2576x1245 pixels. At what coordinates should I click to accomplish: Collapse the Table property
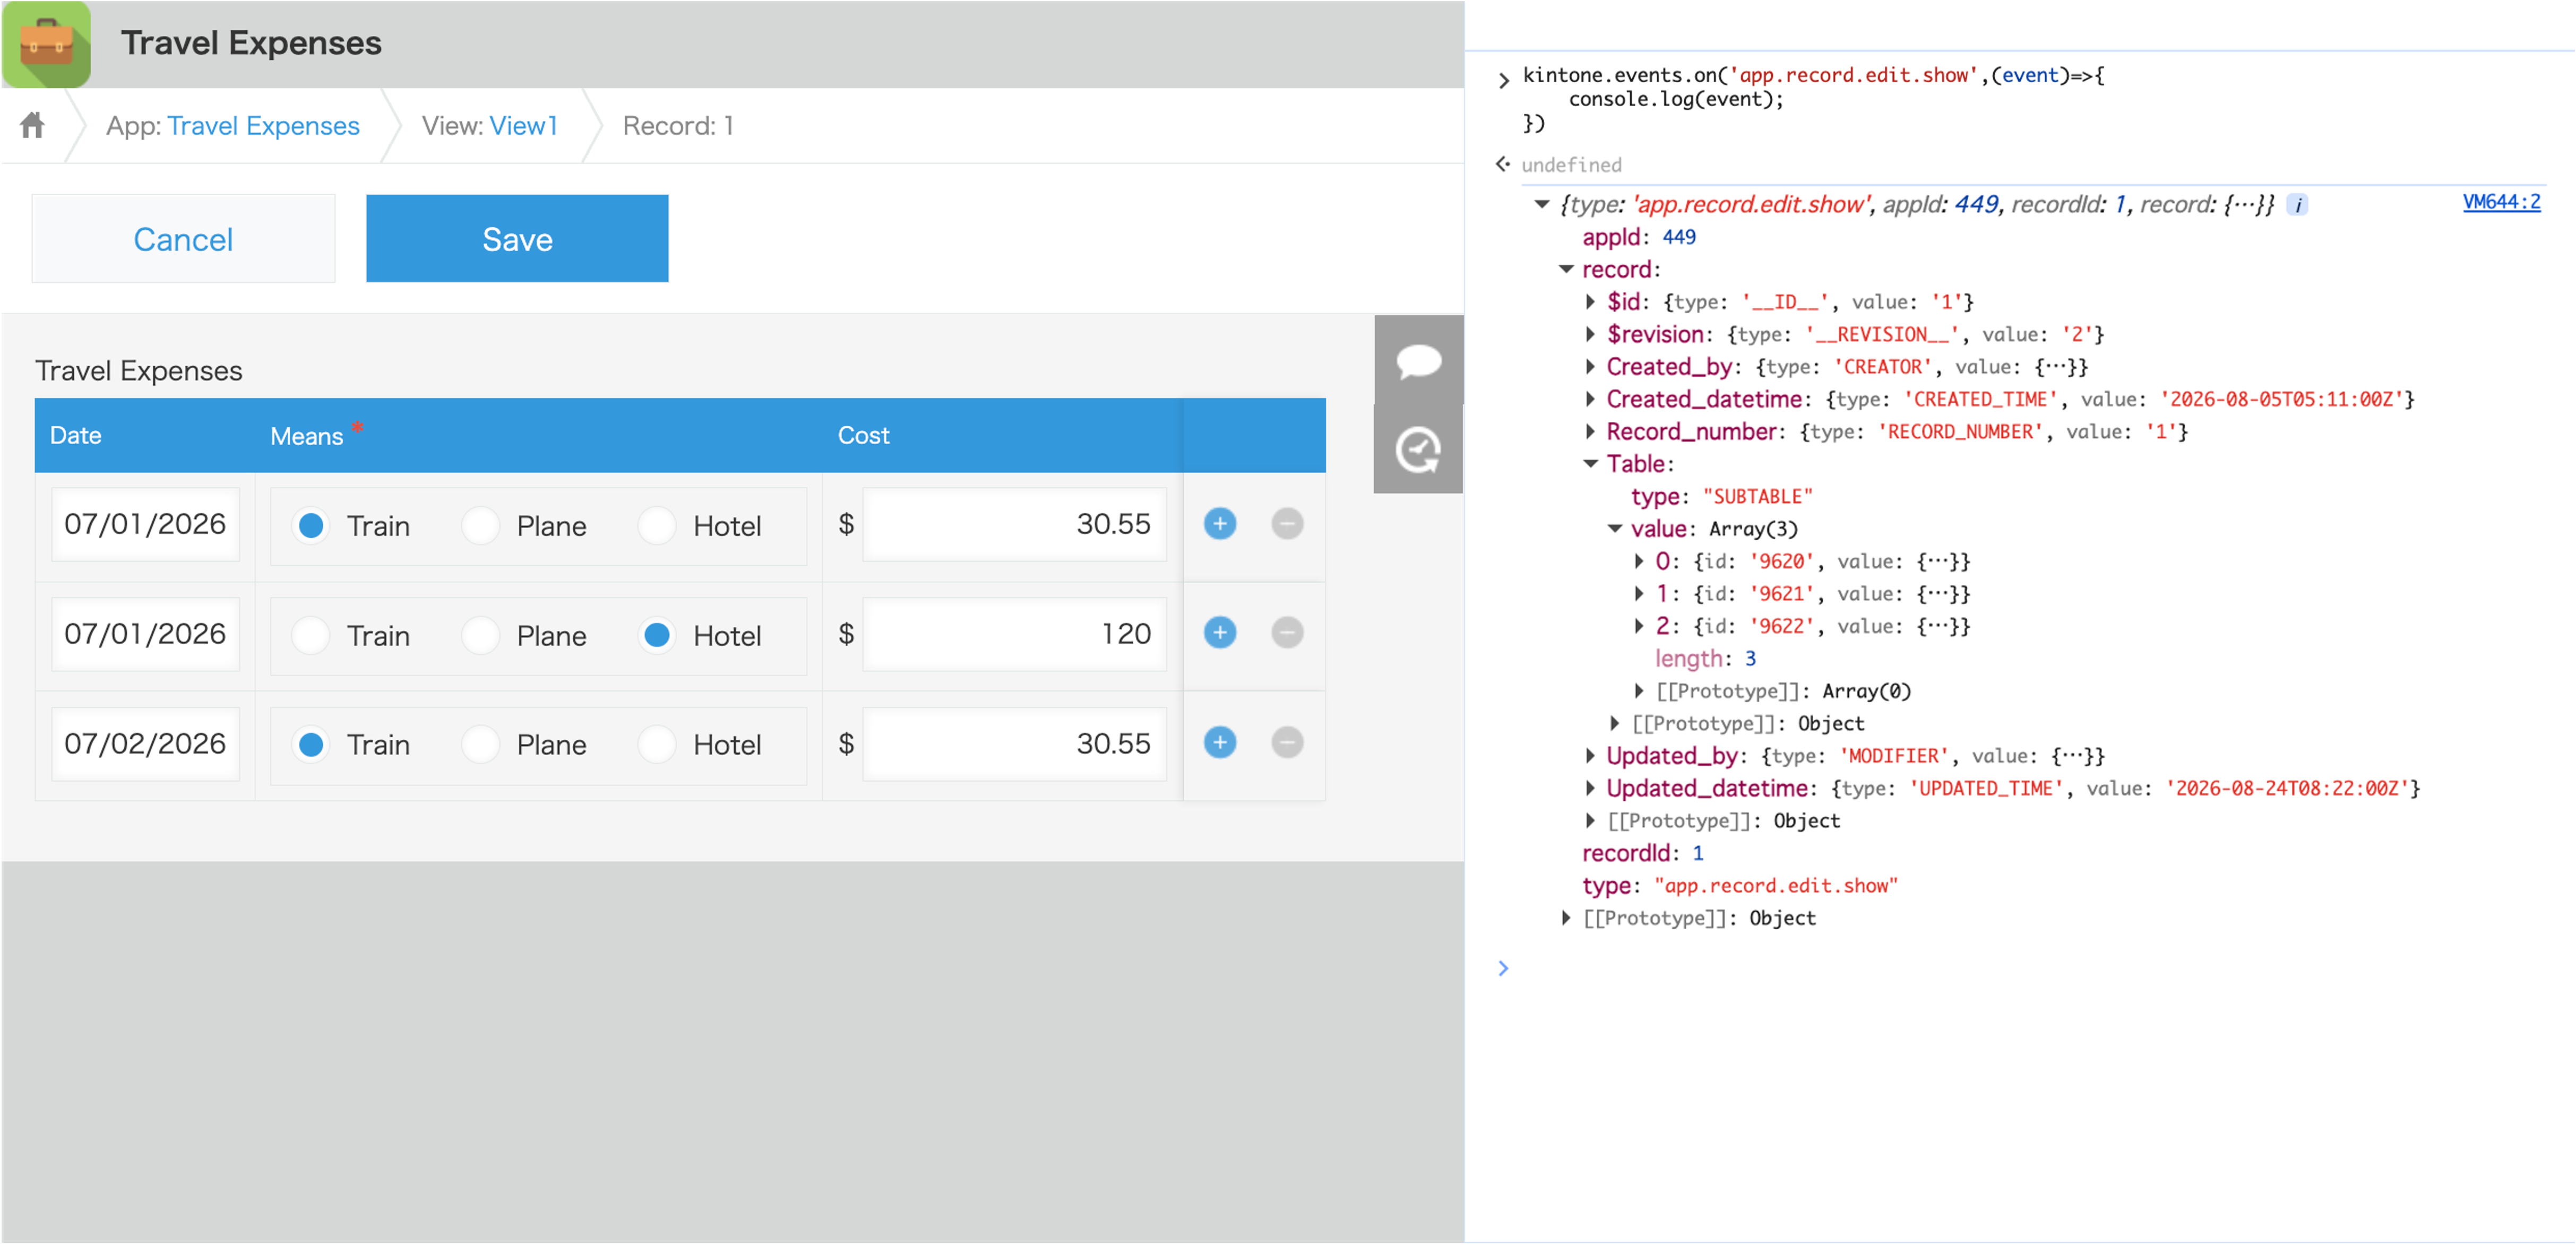(1591, 464)
